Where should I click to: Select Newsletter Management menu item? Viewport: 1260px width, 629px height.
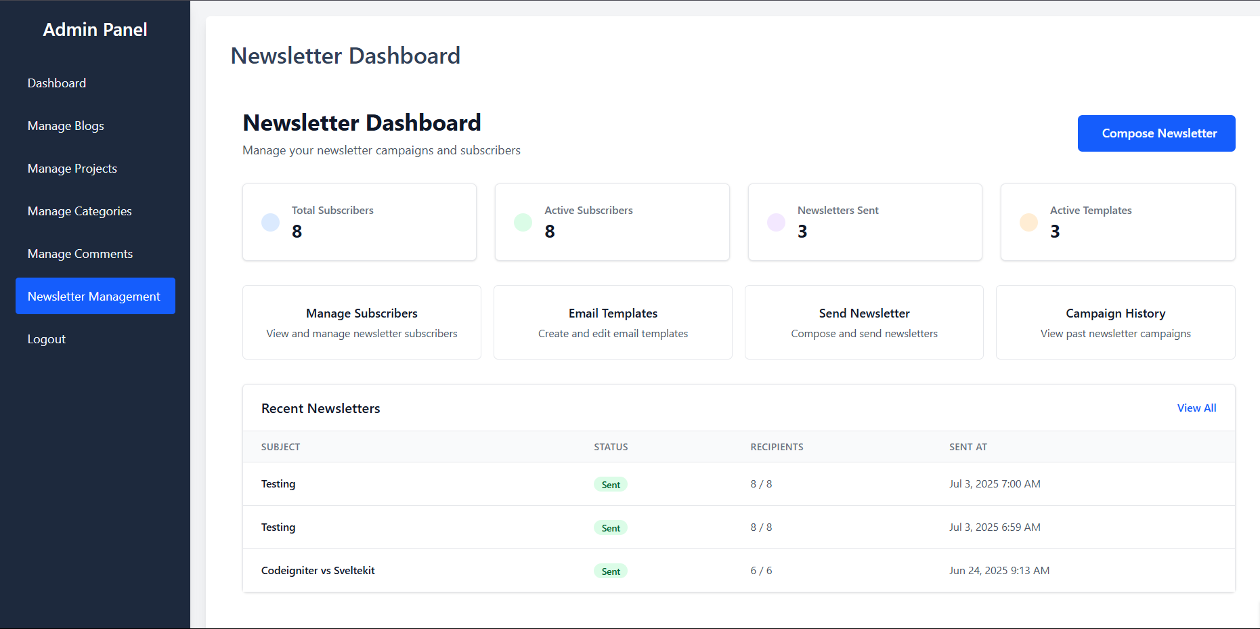click(x=95, y=296)
